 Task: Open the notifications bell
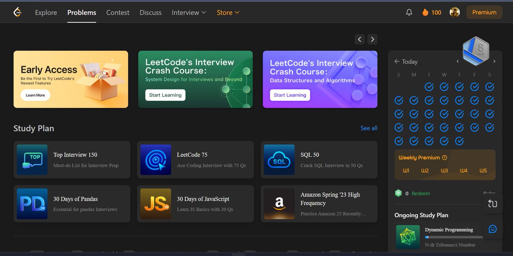coord(409,12)
